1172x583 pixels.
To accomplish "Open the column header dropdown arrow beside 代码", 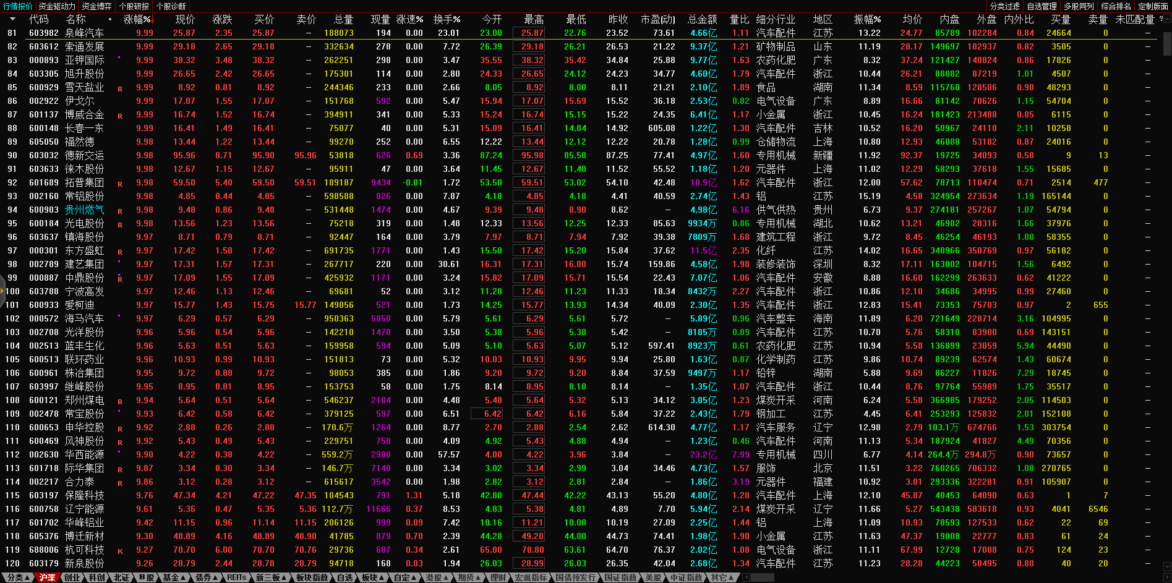I will [x=12, y=19].
